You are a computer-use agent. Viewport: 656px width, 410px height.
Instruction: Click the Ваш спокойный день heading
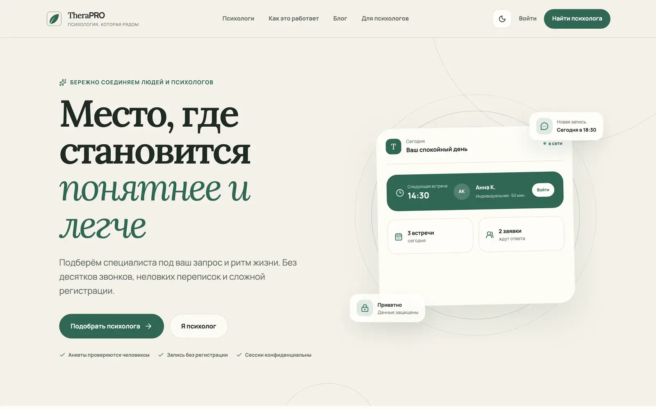pyautogui.click(x=437, y=150)
